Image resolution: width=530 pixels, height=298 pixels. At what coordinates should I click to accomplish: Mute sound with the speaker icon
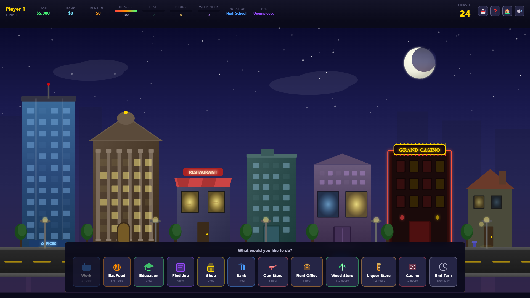point(519,11)
